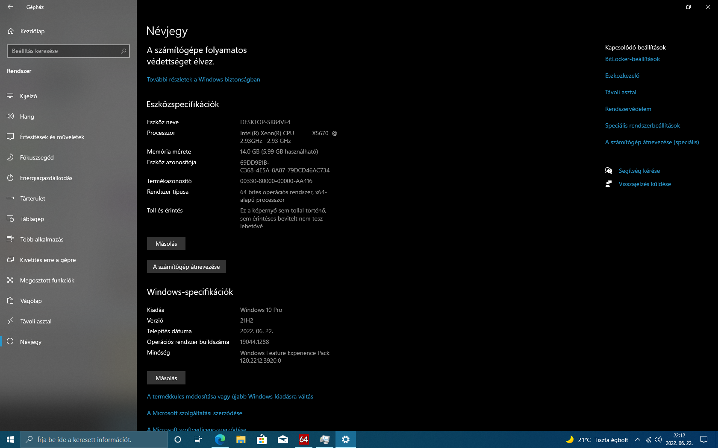Open Kezdőlap home page
Viewport: 718px width, 448px height.
pyautogui.click(x=68, y=31)
